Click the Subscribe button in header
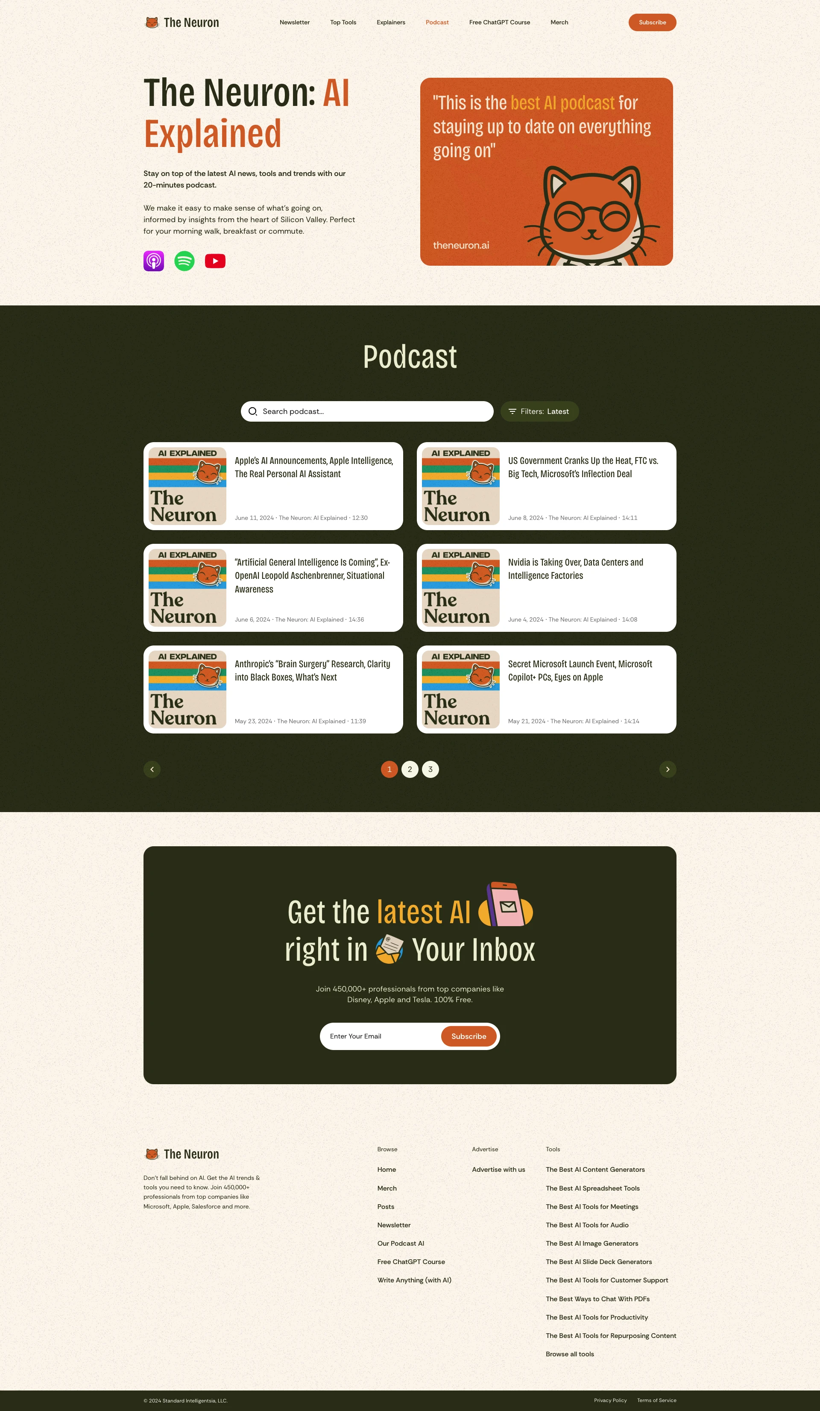The height and width of the screenshot is (1411, 820). point(652,21)
